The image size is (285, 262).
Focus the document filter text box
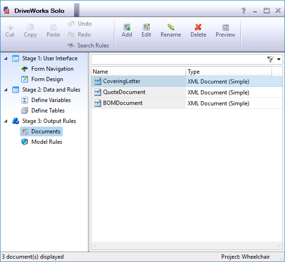[178, 59]
